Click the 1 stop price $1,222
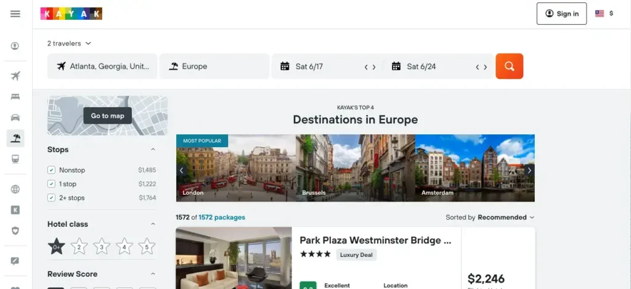Image resolution: width=631 pixels, height=289 pixels. click(x=147, y=184)
